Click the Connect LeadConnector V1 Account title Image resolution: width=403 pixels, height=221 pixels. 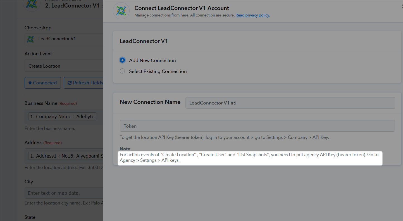(x=182, y=8)
